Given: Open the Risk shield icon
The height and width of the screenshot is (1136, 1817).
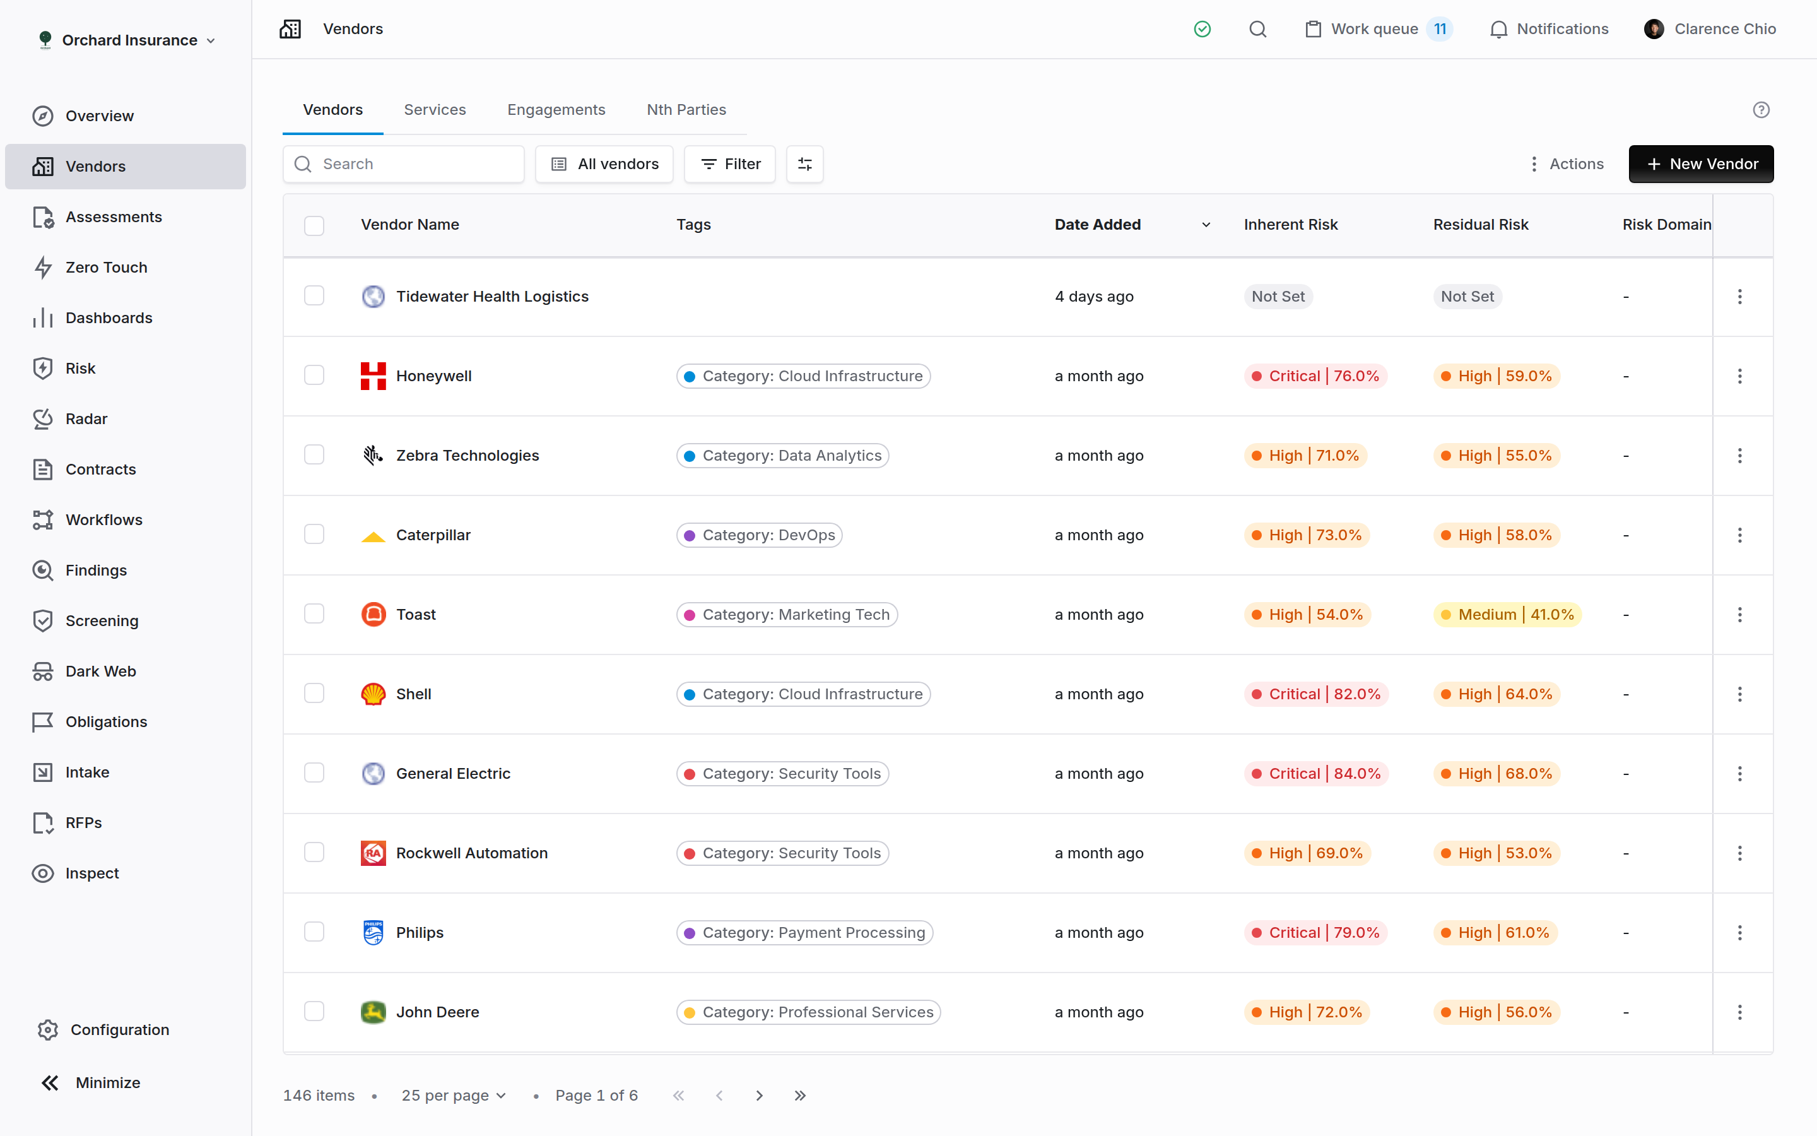Looking at the screenshot, I should [43, 368].
